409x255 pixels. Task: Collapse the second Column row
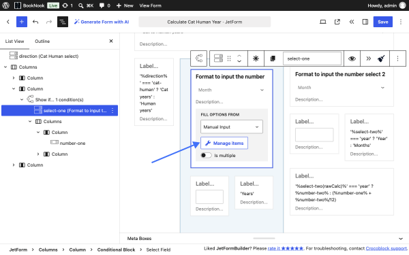click(x=14, y=88)
